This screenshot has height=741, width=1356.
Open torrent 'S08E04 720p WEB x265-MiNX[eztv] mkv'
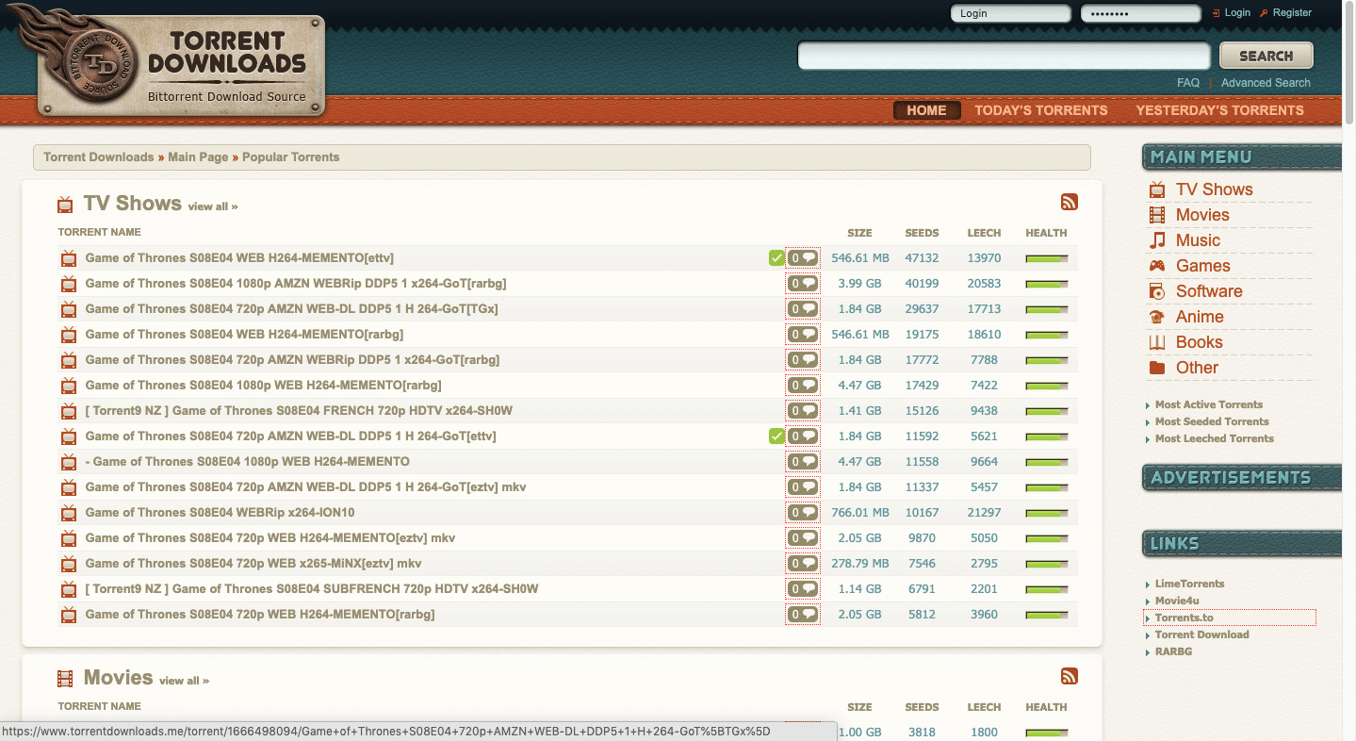253,563
